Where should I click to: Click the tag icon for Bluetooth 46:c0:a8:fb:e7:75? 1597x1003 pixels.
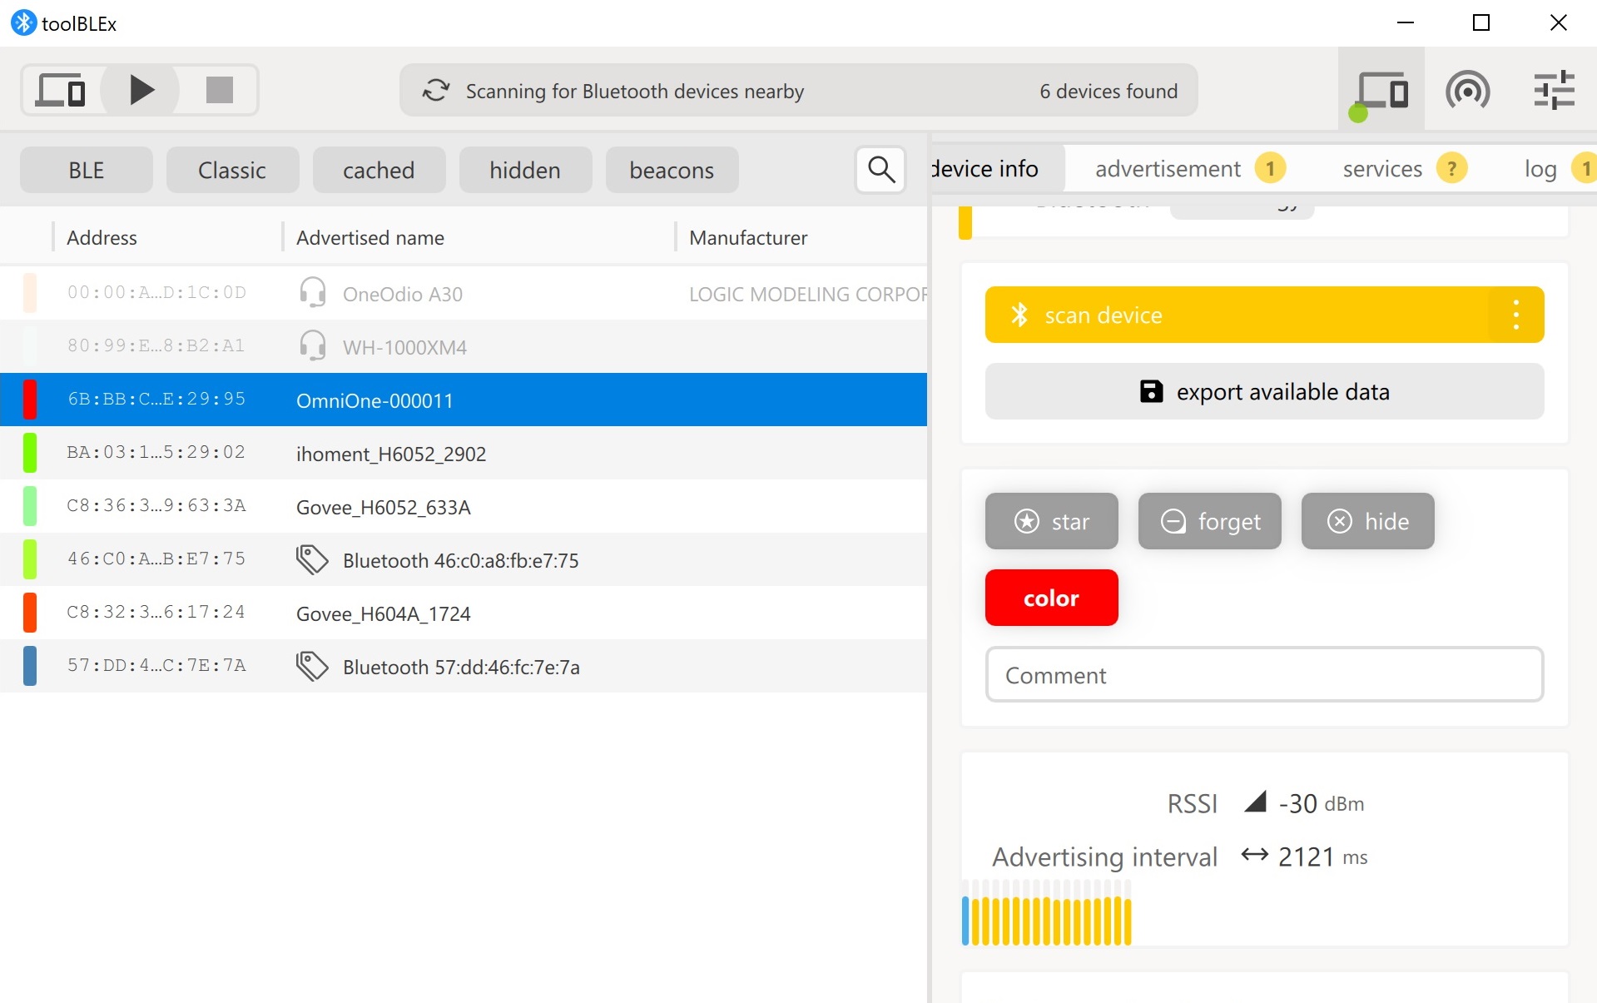pyautogui.click(x=312, y=559)
